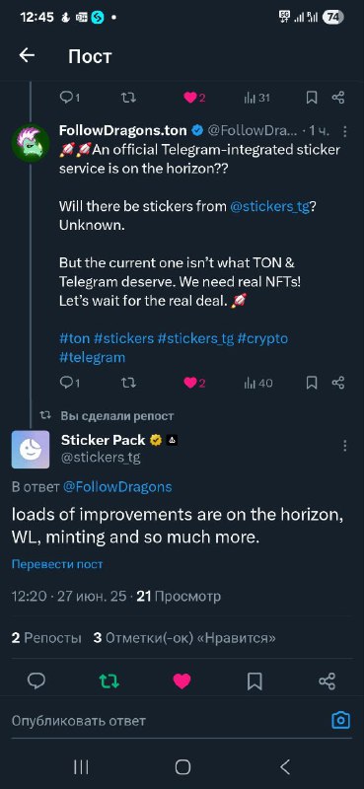Bookmark the FollowDragons.ton post
This screenshot has height=789, width=364.
pyautogui.click(x=312, y=383)
